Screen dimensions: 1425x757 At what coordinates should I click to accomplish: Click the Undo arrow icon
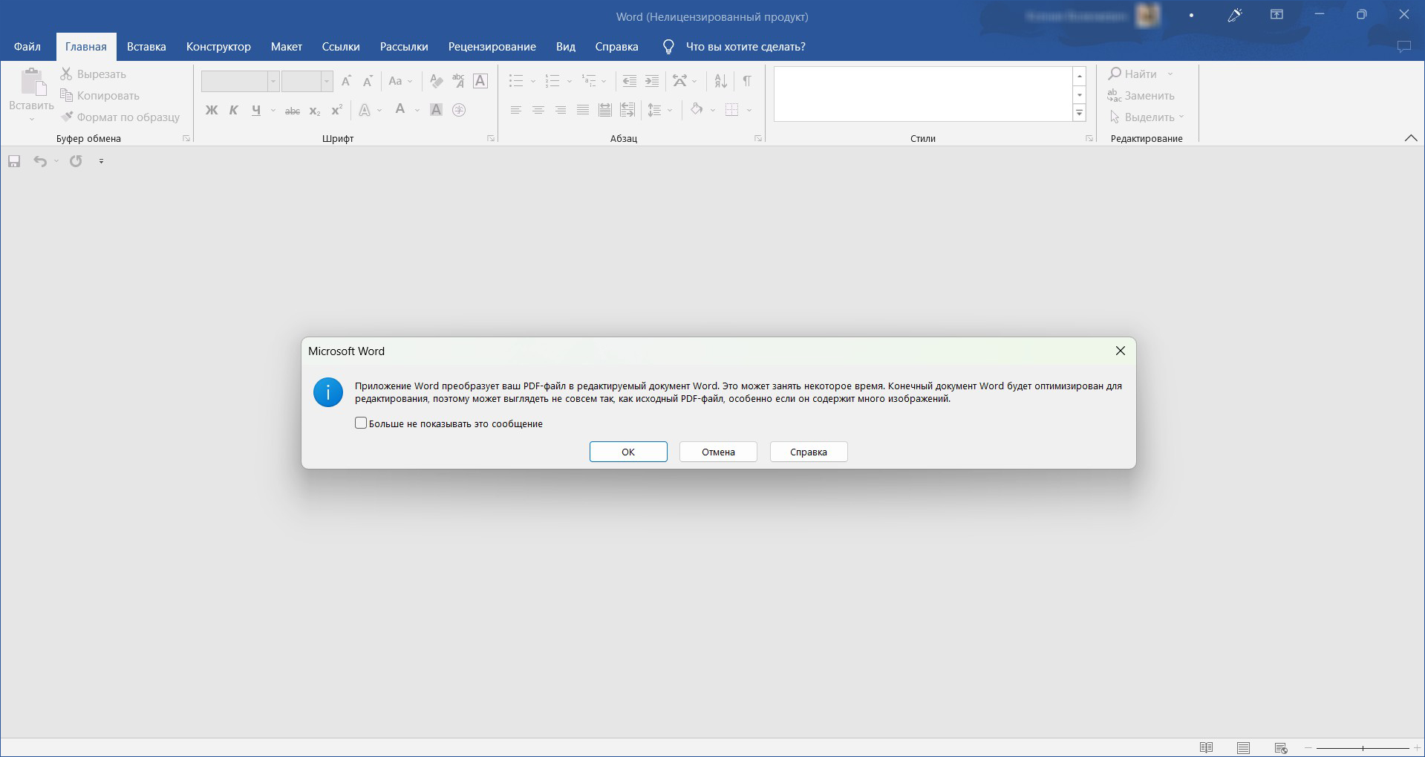click(x=40, y=161)
